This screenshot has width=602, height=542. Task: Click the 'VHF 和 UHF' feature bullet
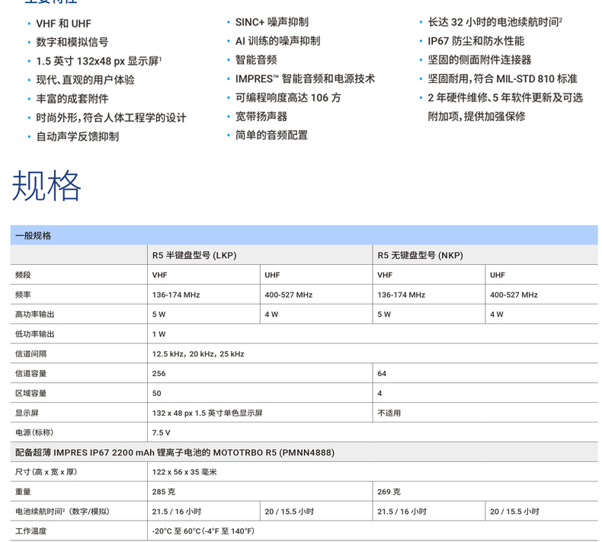point(64,24)
